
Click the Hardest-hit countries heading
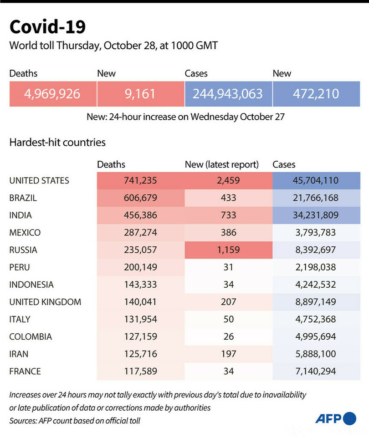[x=57, y=143]
